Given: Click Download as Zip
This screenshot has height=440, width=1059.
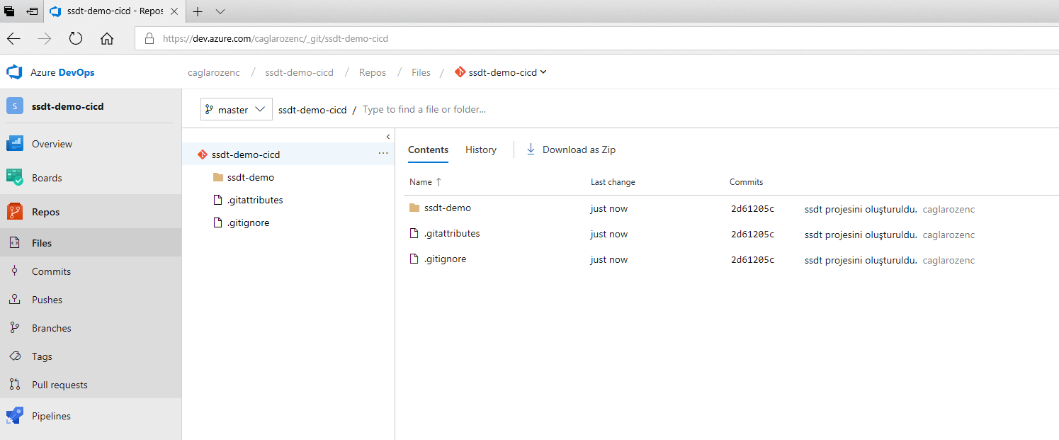Looking at the screenshot, I should 571,150.
